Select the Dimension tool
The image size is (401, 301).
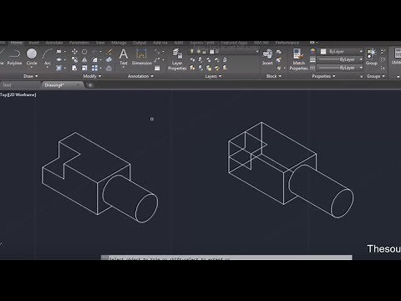click(x=141, y=57)
